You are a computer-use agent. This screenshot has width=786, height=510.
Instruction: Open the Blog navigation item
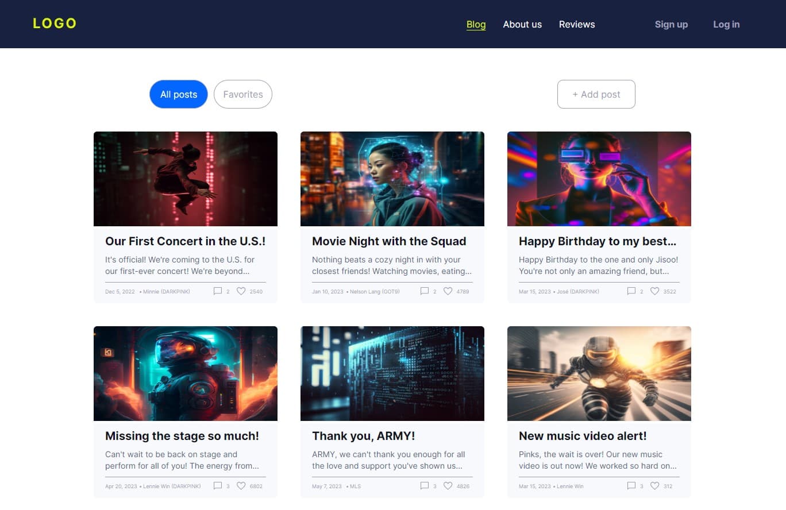click(x=476, y=24)
